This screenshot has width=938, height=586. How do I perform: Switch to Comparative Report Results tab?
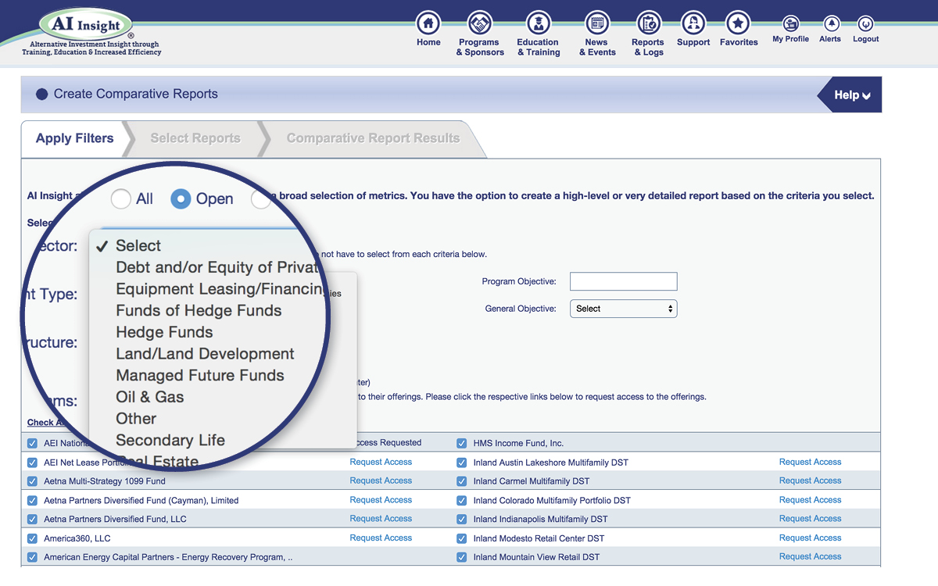pos(373,139)
